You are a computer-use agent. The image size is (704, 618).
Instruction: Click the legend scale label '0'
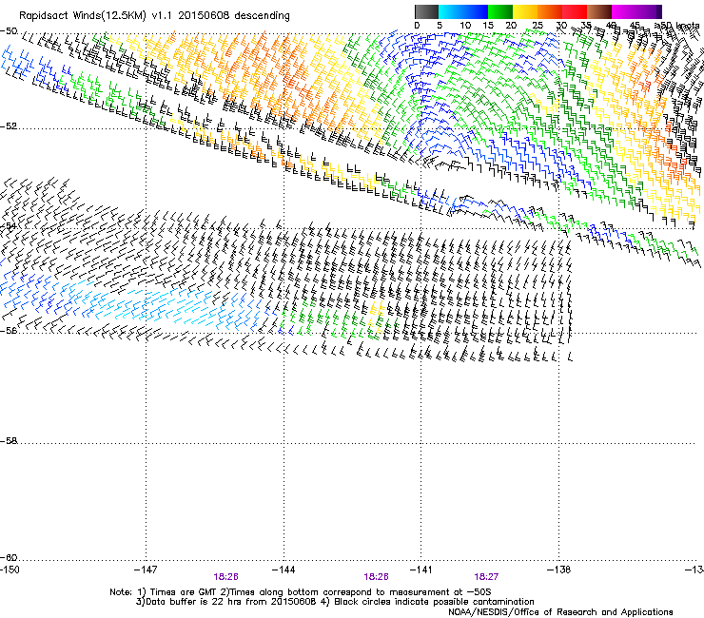[x=417, y=26]
